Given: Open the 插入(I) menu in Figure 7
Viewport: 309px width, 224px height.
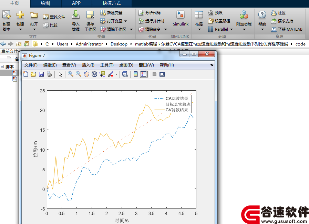Looking at the screenshot, I should (88, 65).
